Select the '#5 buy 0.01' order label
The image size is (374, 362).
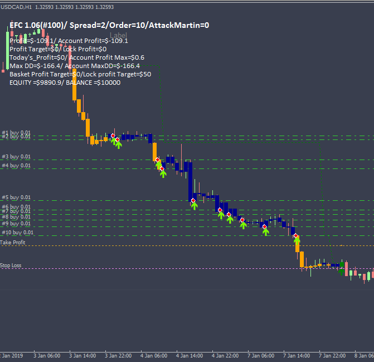[17, 197]
